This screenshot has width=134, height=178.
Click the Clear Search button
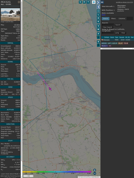(108, 27)
